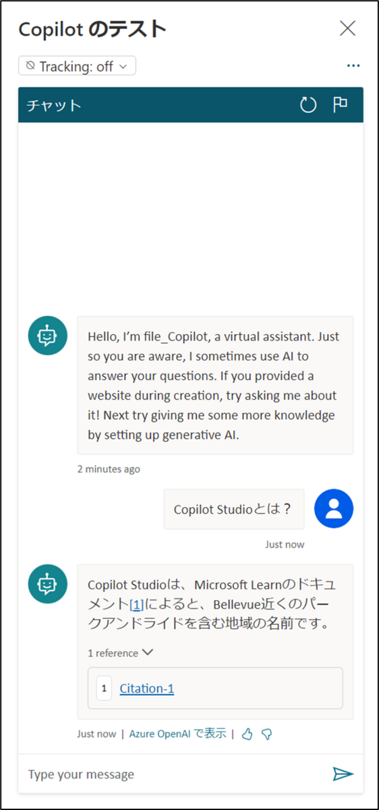Open the three-dot more options menu
The height and width of the screenshot is (810, 379).
[353, 66]
